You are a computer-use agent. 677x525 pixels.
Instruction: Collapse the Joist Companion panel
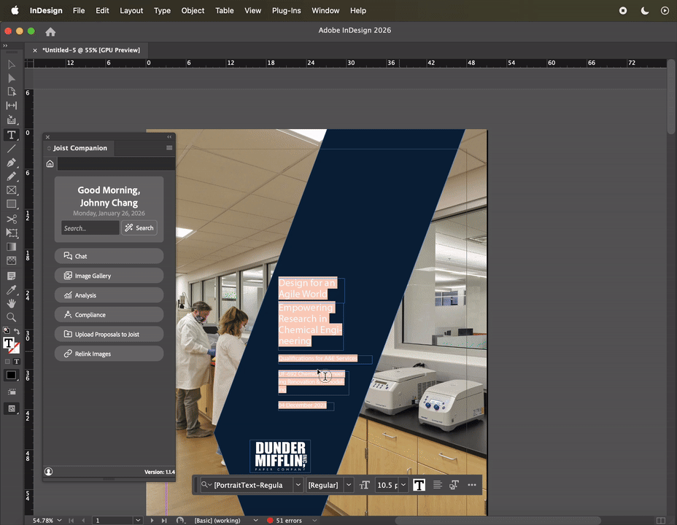point(169,137)
